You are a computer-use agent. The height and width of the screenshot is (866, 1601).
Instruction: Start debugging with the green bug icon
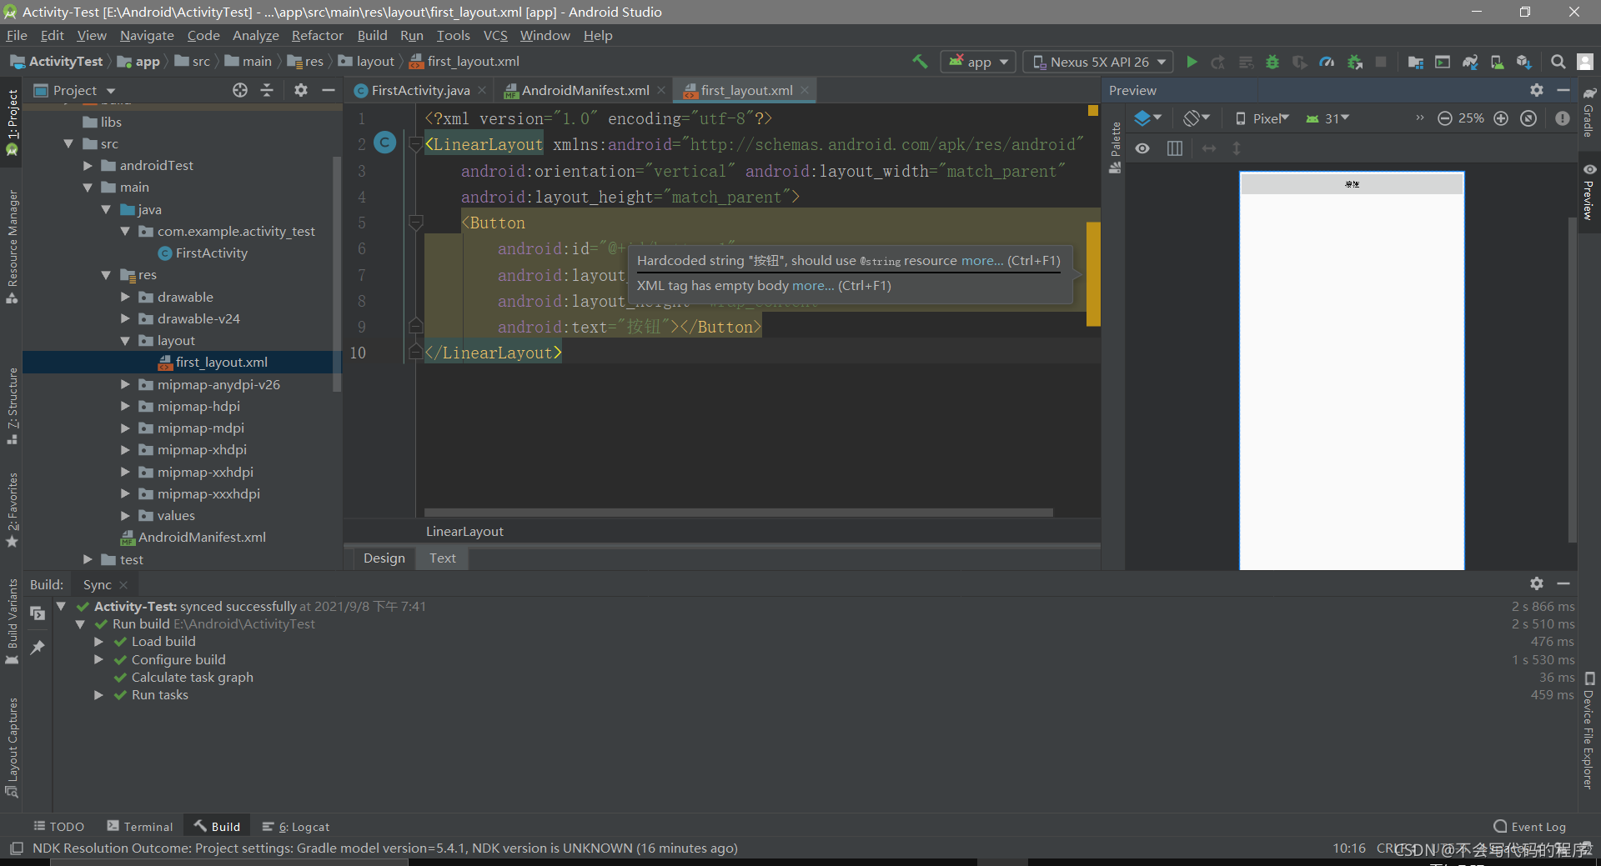[1272, 62]
